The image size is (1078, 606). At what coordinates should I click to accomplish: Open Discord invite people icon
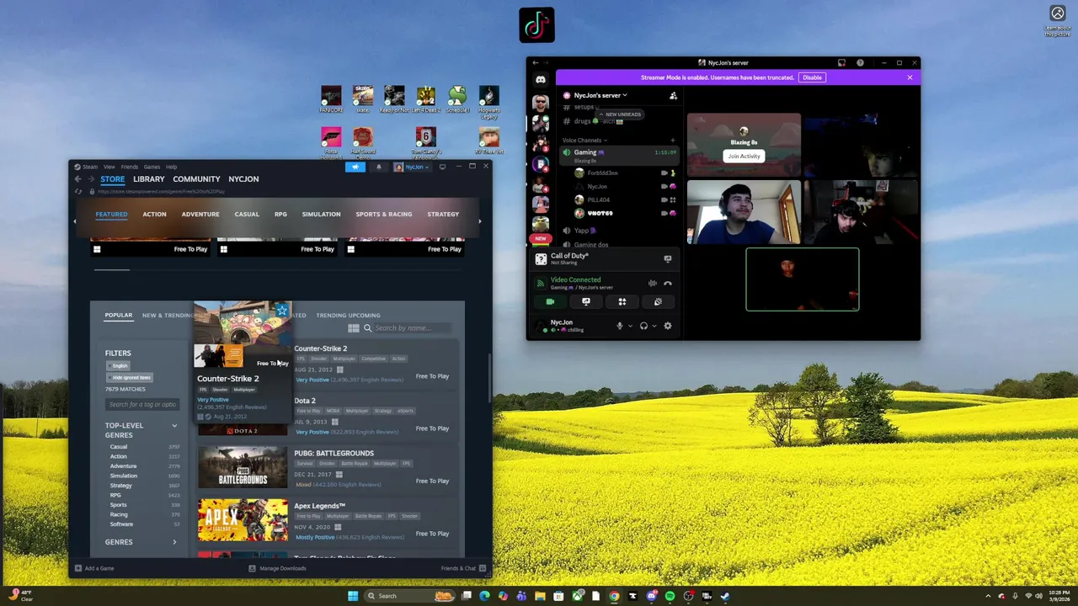(x=673, y=95)
